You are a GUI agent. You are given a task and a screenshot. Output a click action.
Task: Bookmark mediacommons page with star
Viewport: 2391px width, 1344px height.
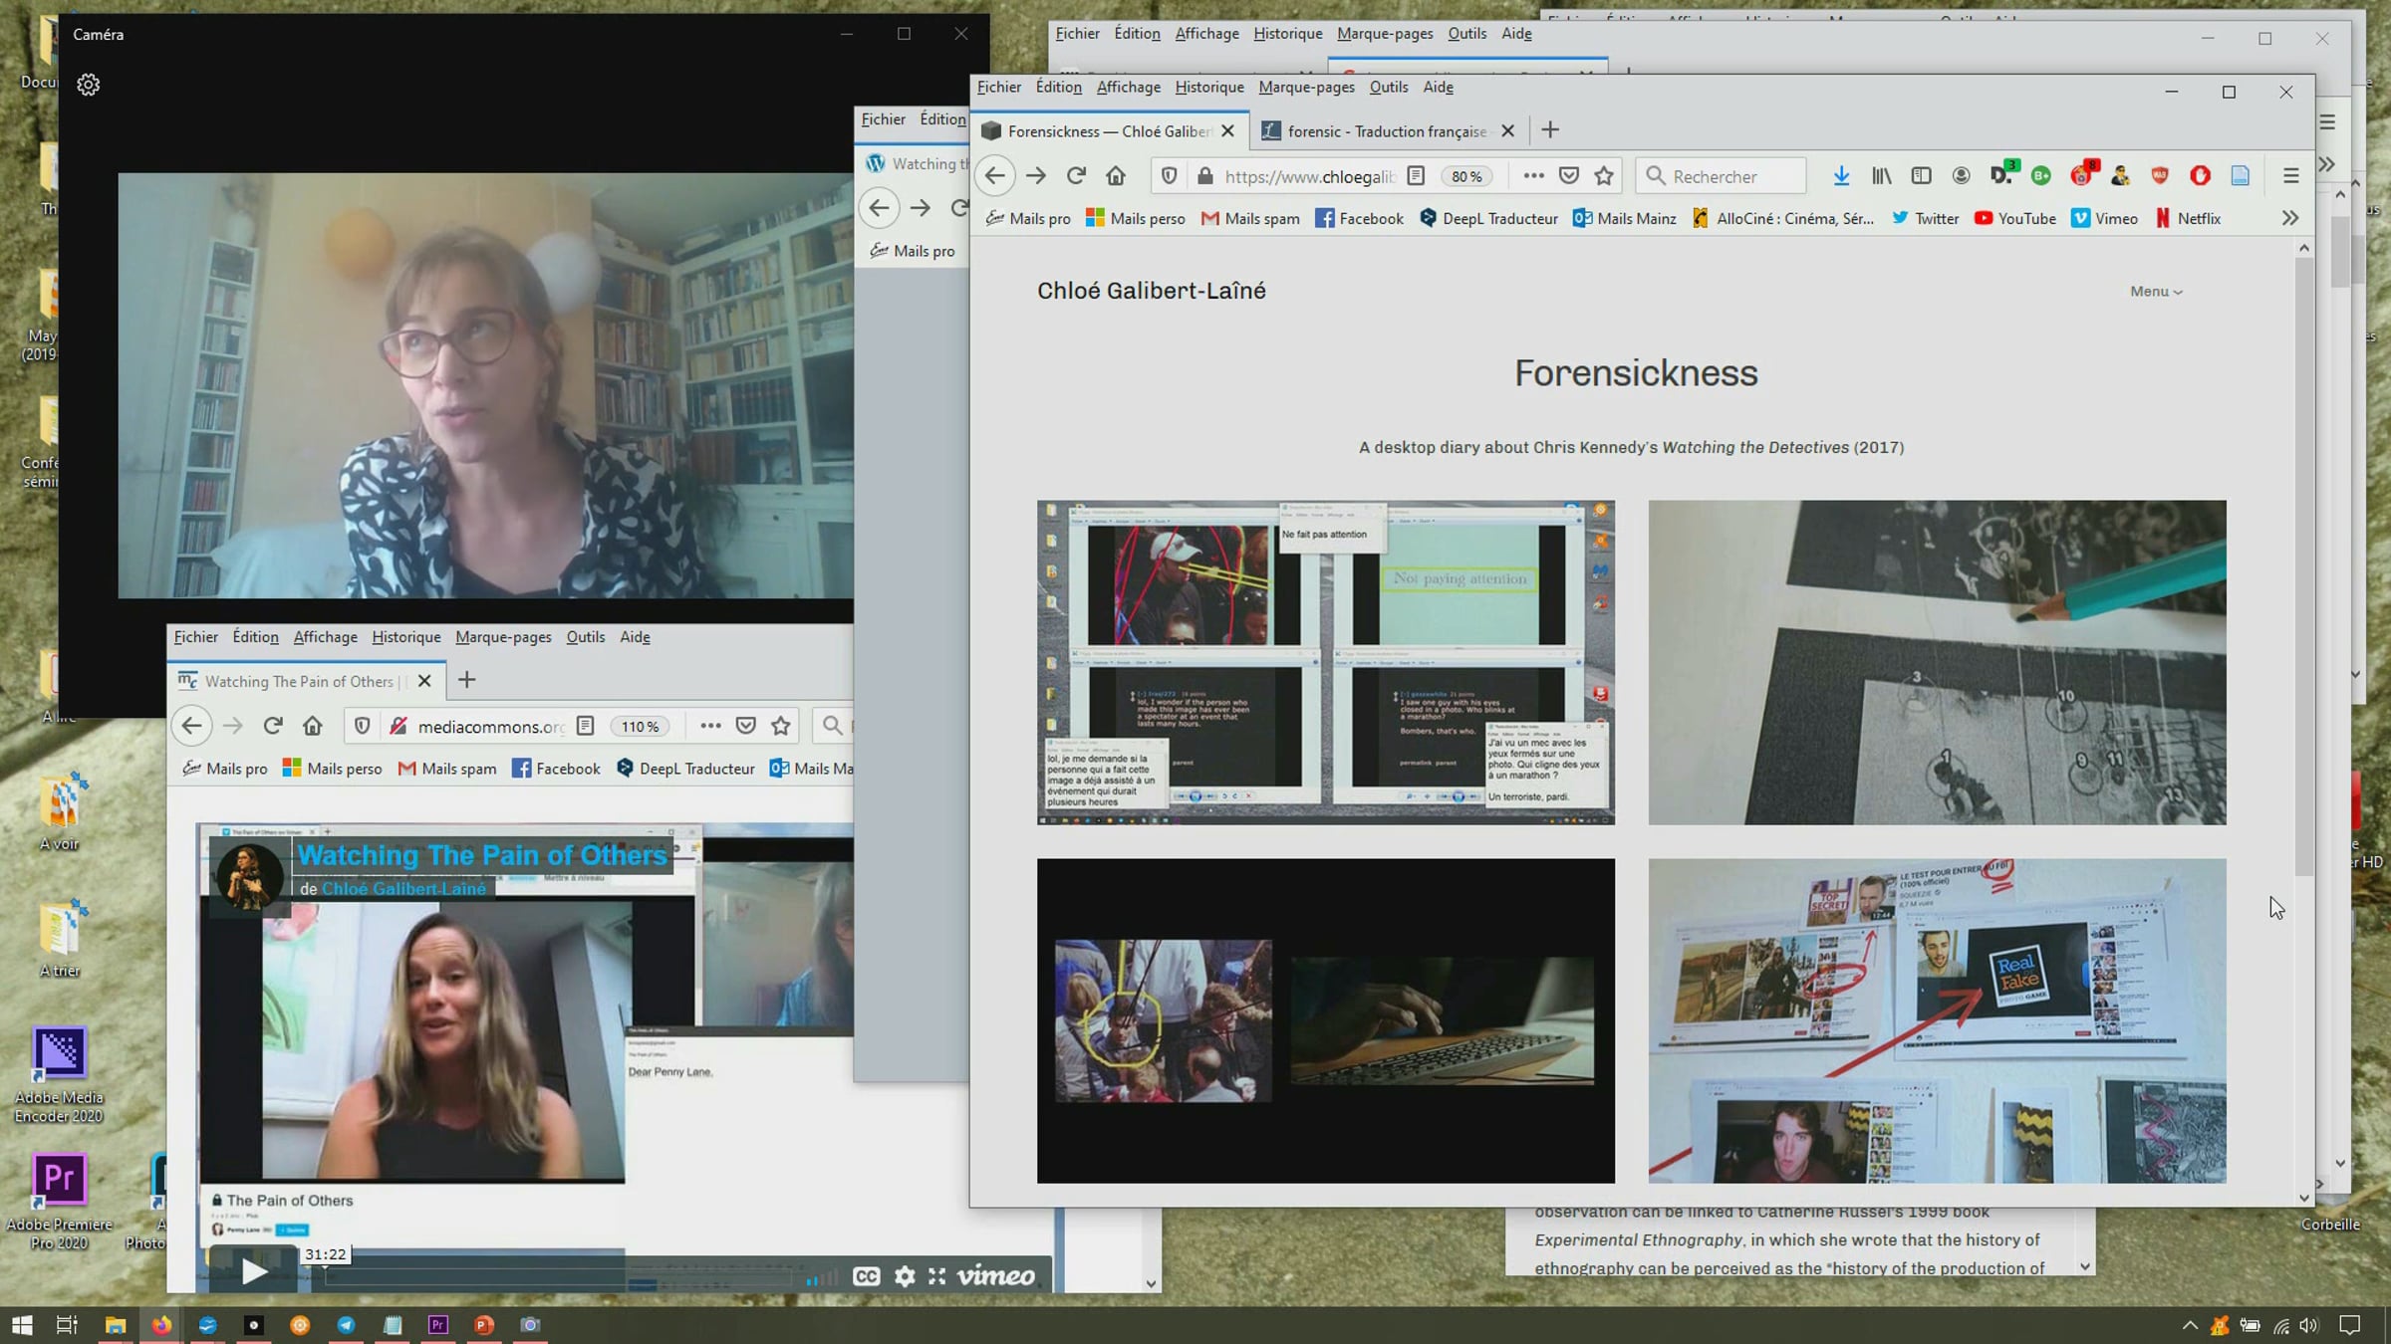781,726
